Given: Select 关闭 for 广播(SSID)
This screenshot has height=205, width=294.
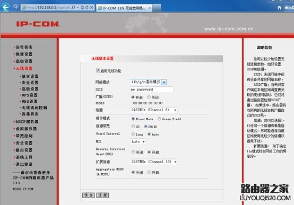Looking at the screenshot, I should pos(149,97).
